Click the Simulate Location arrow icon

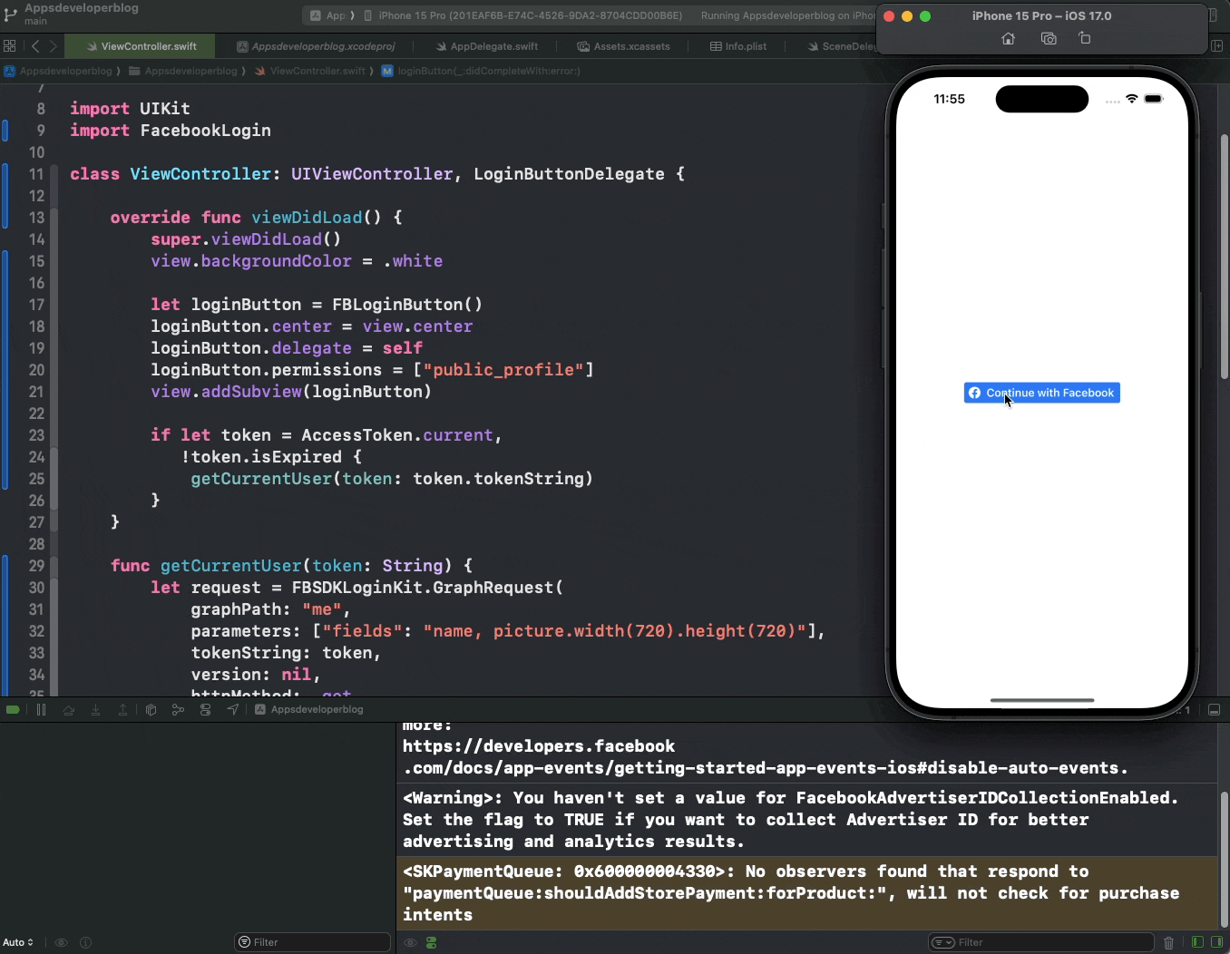232,710
